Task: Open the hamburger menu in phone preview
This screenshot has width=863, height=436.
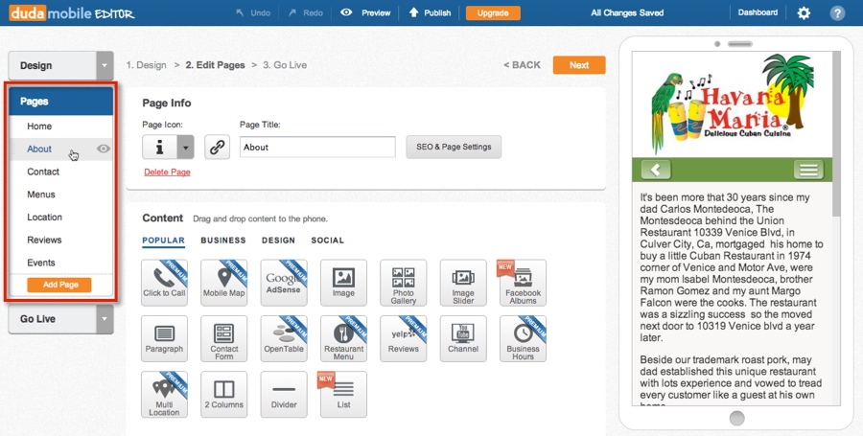Action: tap(808, 170)
